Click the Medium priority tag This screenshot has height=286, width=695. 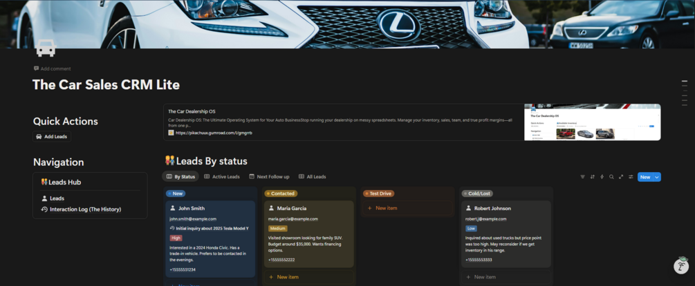pyautogui.click(x=278, y=229)
